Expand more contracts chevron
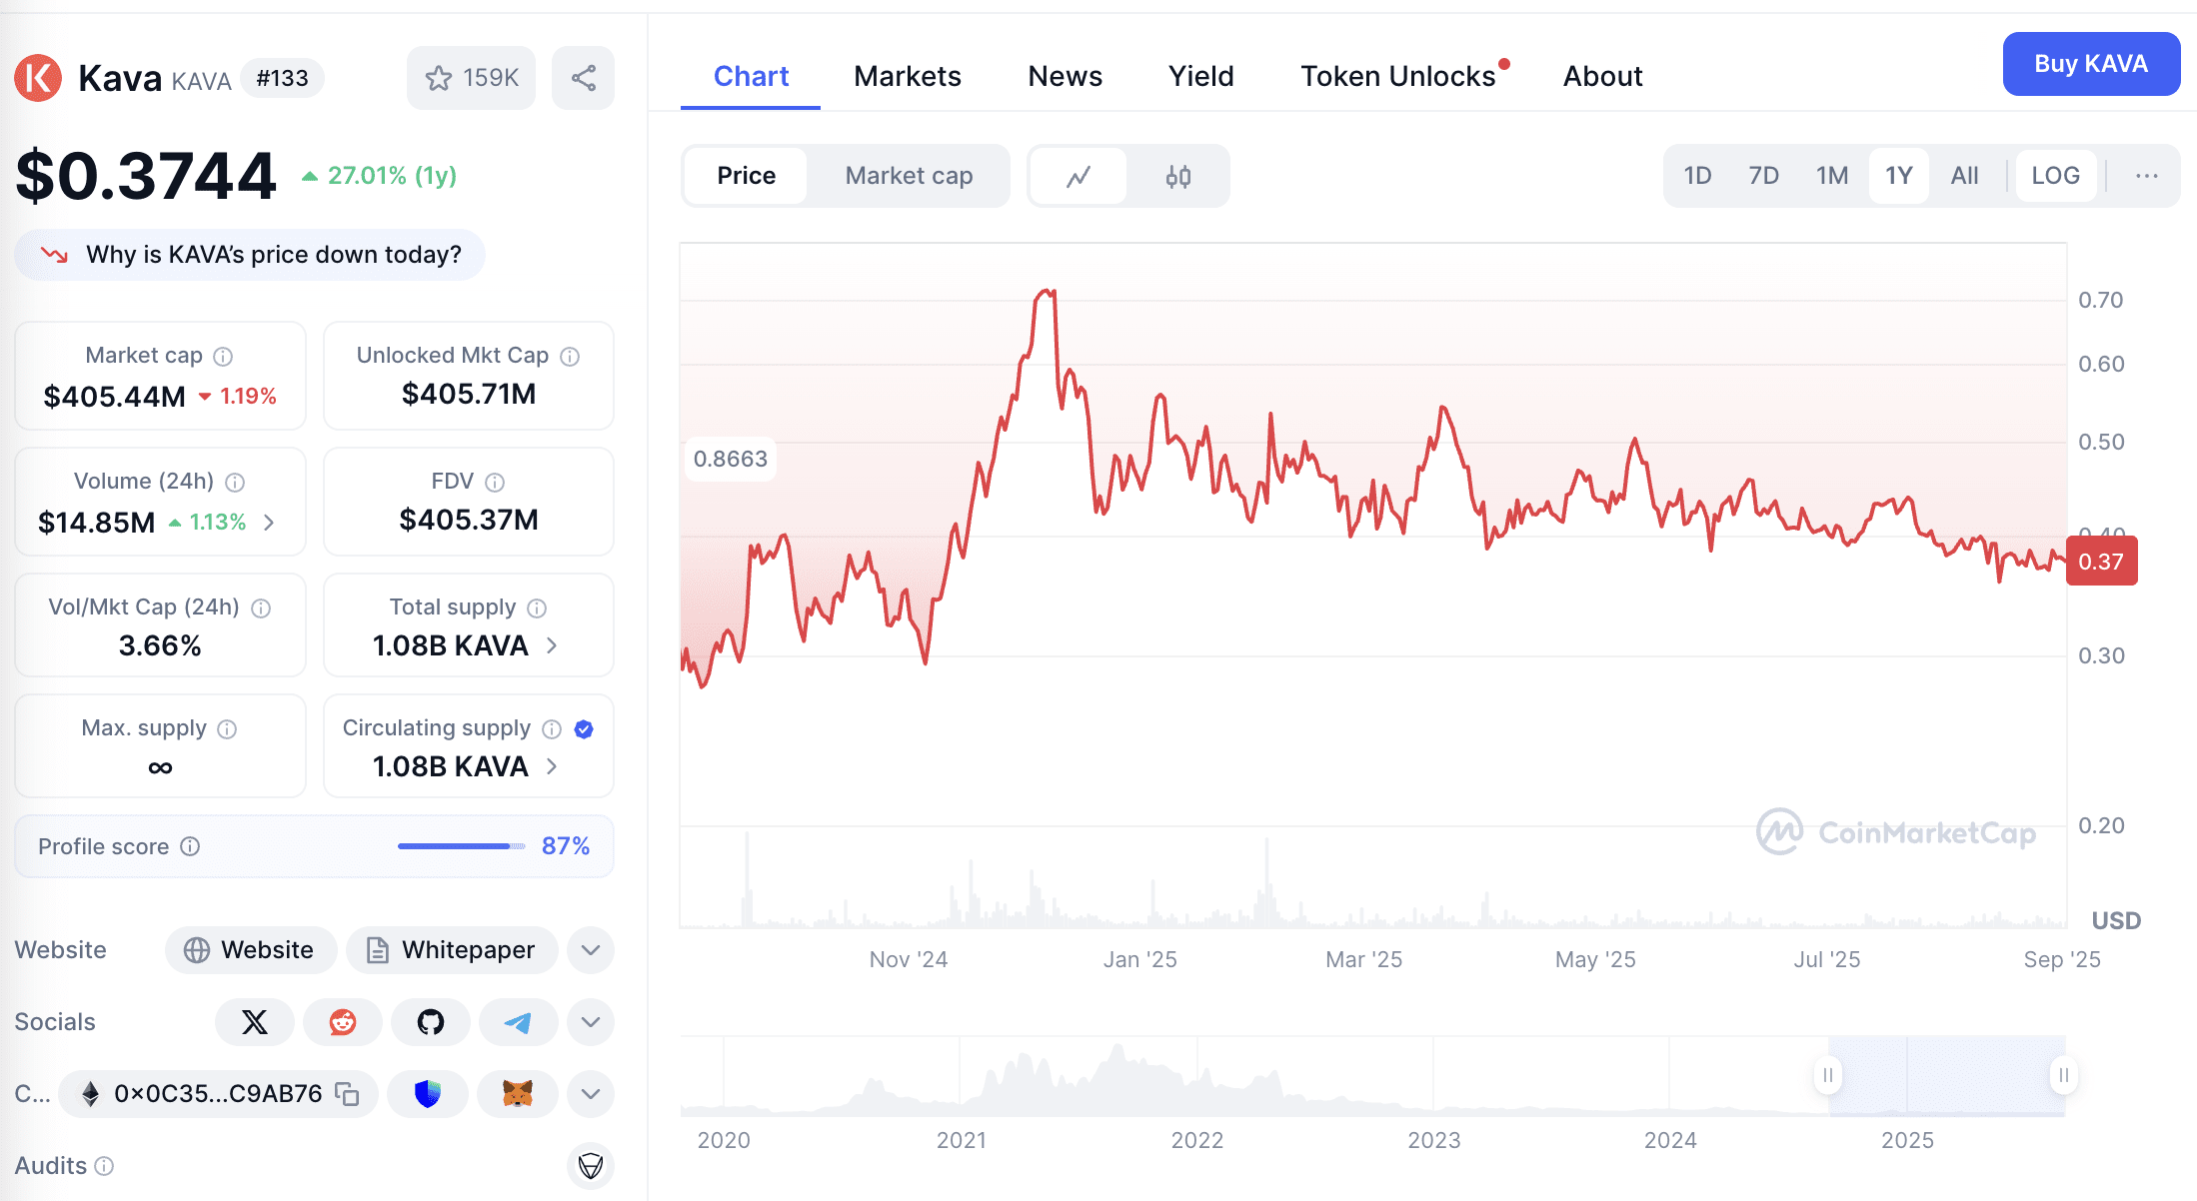 click(591, 1094)
